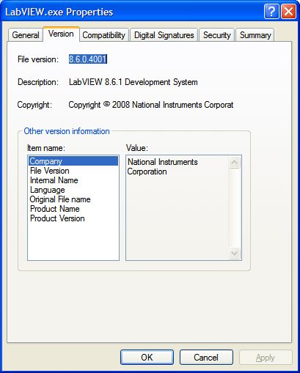The height and width of the screenshot is (373, 300).
Task: Click the Item name: label
Action: click(x=46, y=148)
